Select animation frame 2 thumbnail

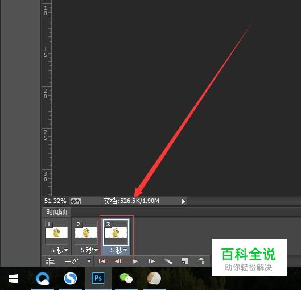[86, 233]
